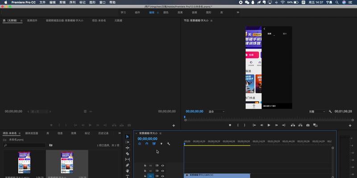The image size is (357, 178).
Task: Toggle lock on middle video track
Action: (145, 170)
